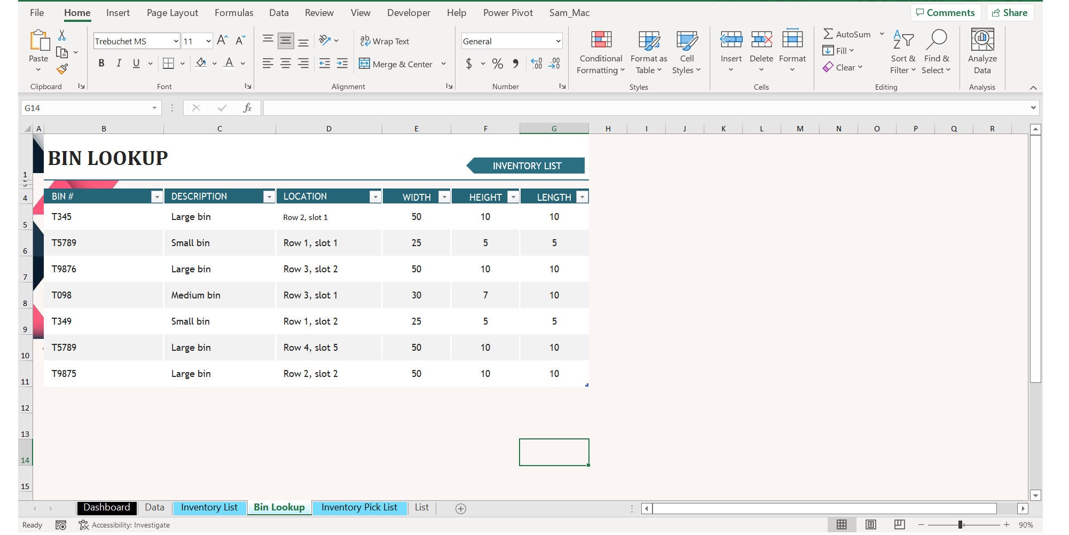Toggle italic formatting
The height and width of the screenshot is (535, 1069).
point(119,63)
